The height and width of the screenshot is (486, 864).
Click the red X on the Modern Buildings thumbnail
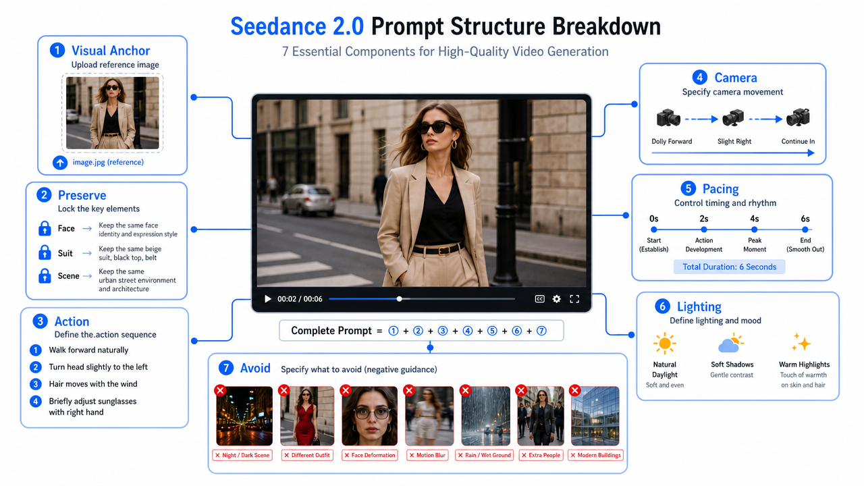point(575,390)
